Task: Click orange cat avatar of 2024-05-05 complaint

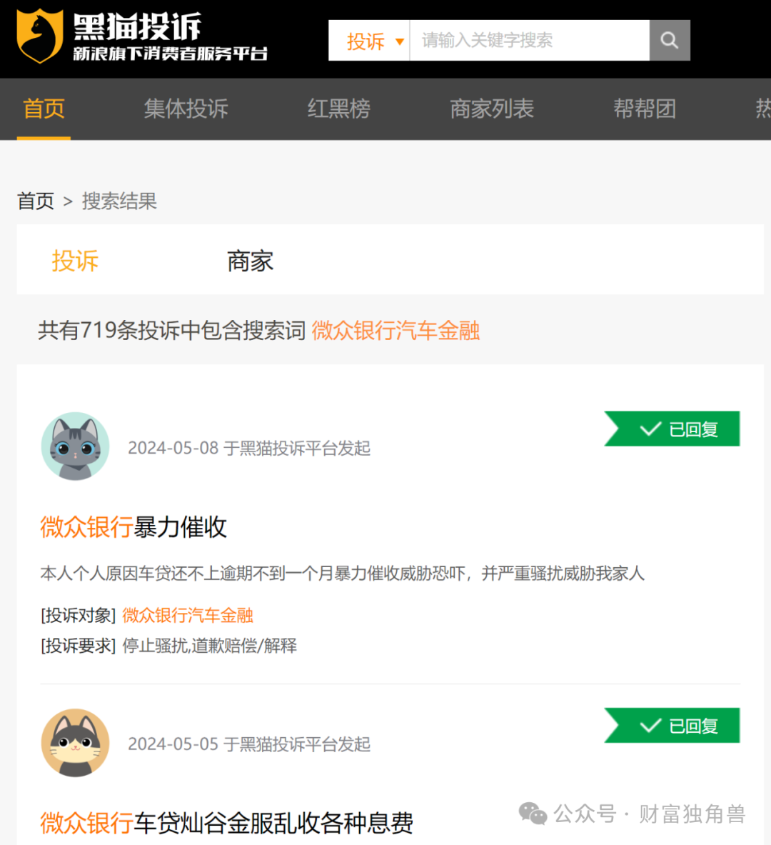Action: (x=76, y=743)
